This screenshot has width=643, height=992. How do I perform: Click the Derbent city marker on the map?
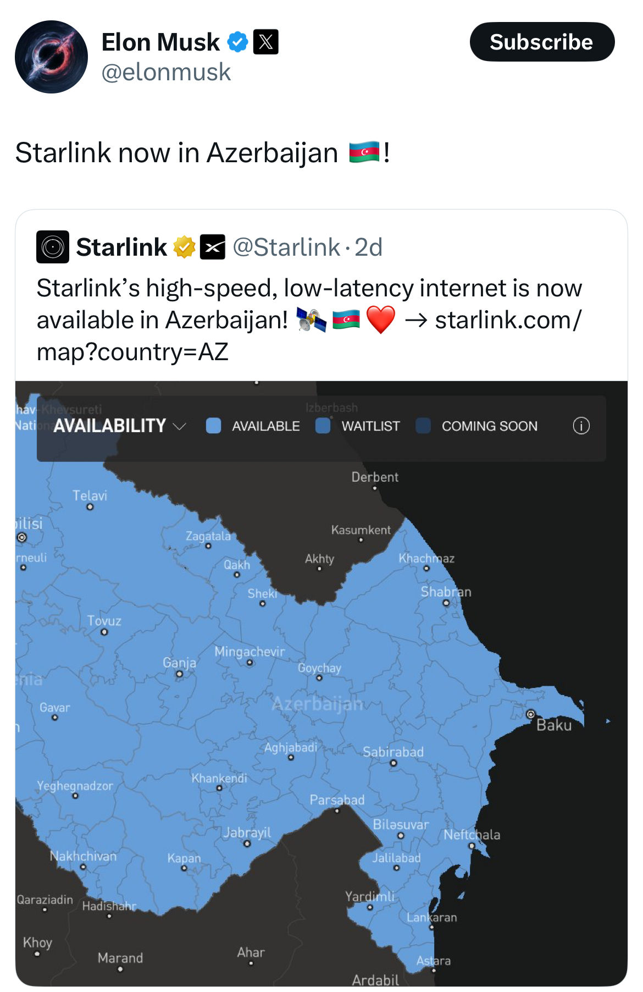point(375,488)
